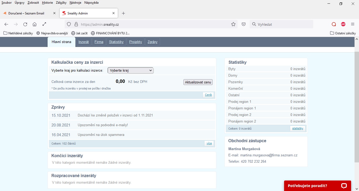Click the Potřebujete poradit? help button

point(317,186)
